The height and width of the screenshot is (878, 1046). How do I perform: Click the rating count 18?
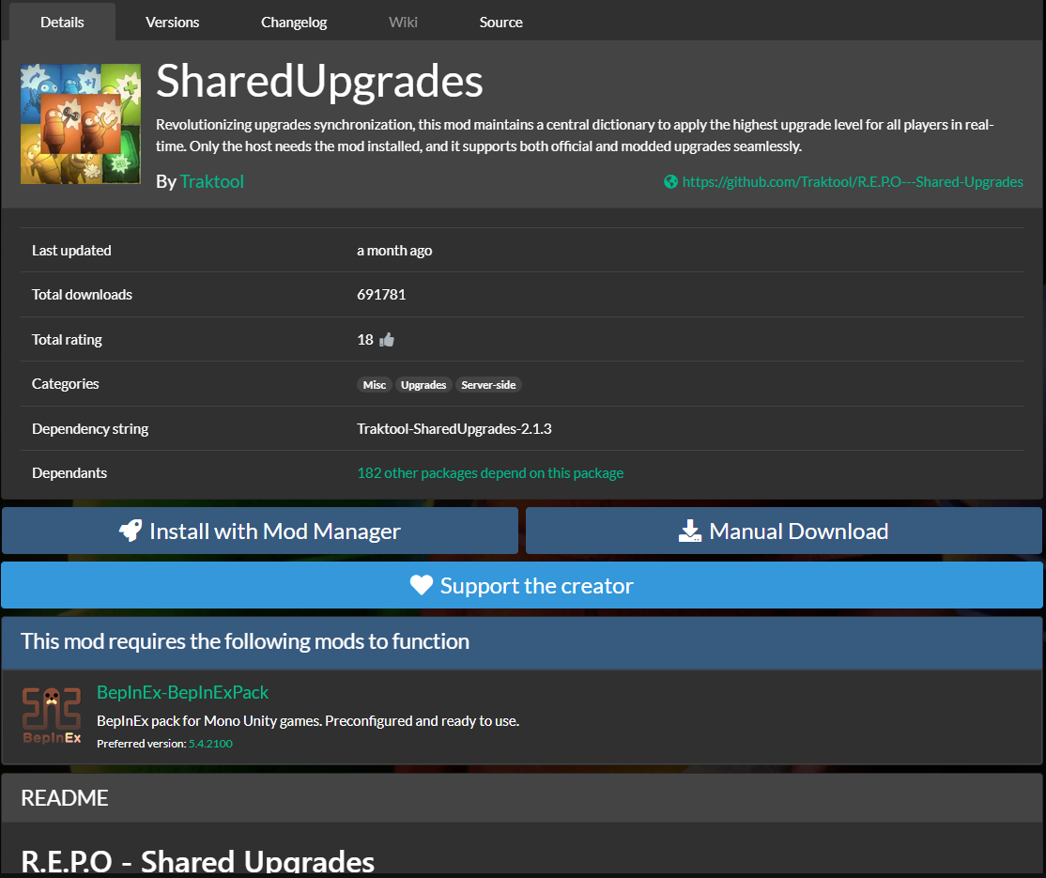click(365, 340)
